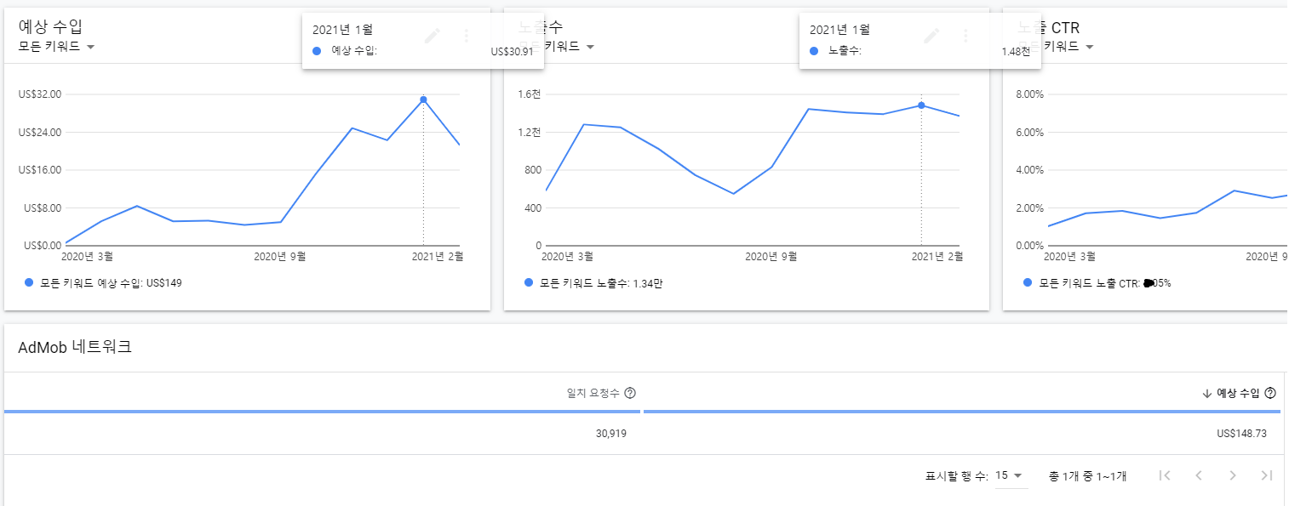Jump to the last table page
This screenshot has width=1289, height=506.
(x=1266, y=475)
